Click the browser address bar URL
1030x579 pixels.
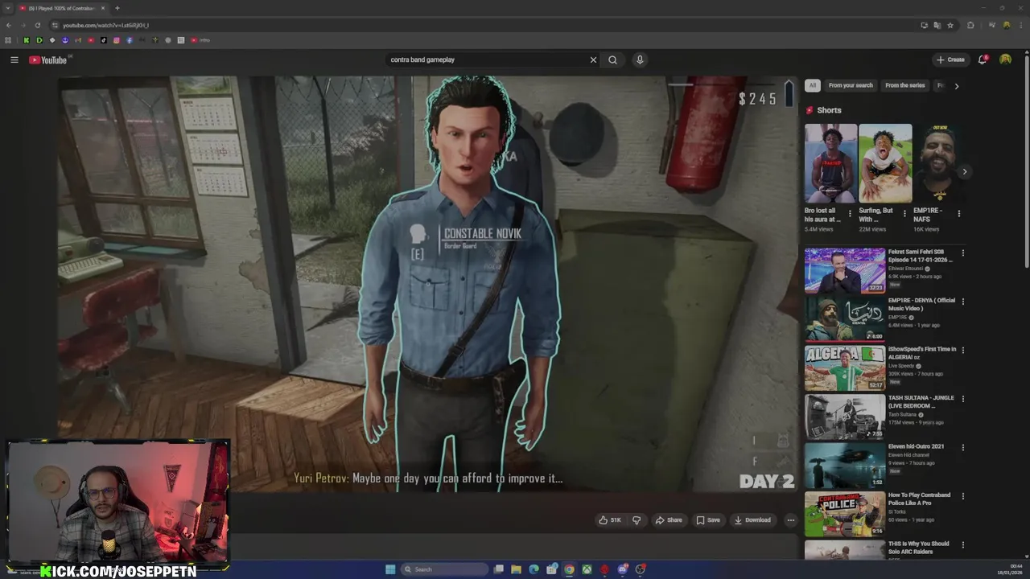click(105, 25)
